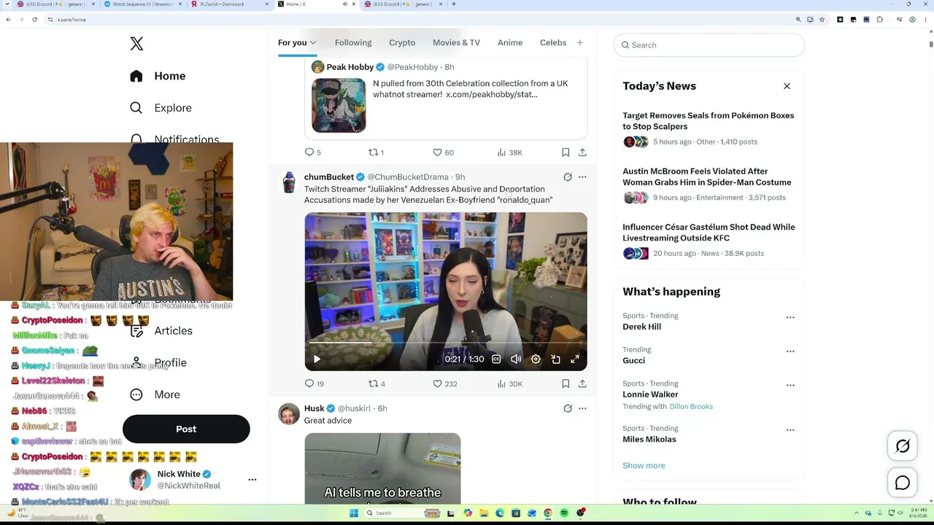Screen dimensions: 934x525
Task: Repost the chumBucket post
Action: [x=377, y=384]
